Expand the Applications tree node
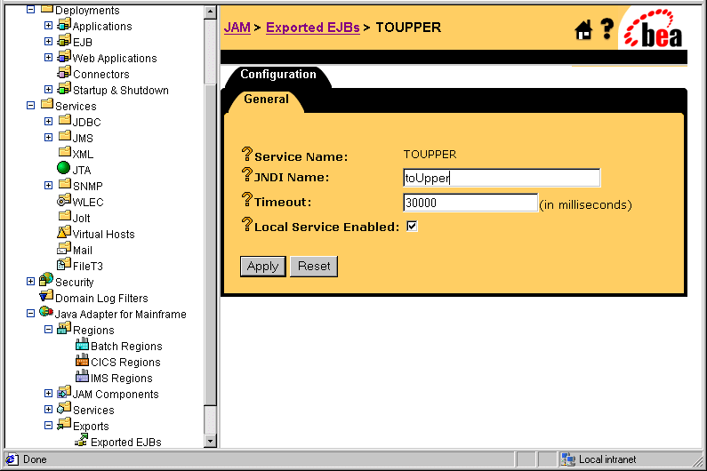This screenshot has height=471, width=707. (49, 25)
